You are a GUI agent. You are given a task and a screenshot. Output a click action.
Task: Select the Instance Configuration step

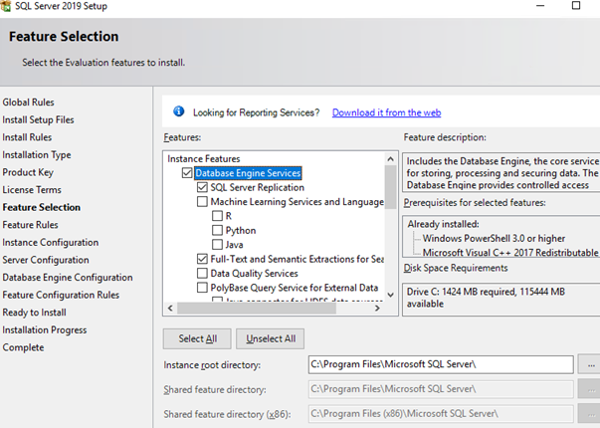(51, 242)
